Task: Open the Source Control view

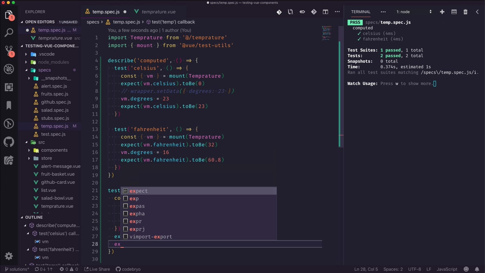Action: click(x=9, y=51)
